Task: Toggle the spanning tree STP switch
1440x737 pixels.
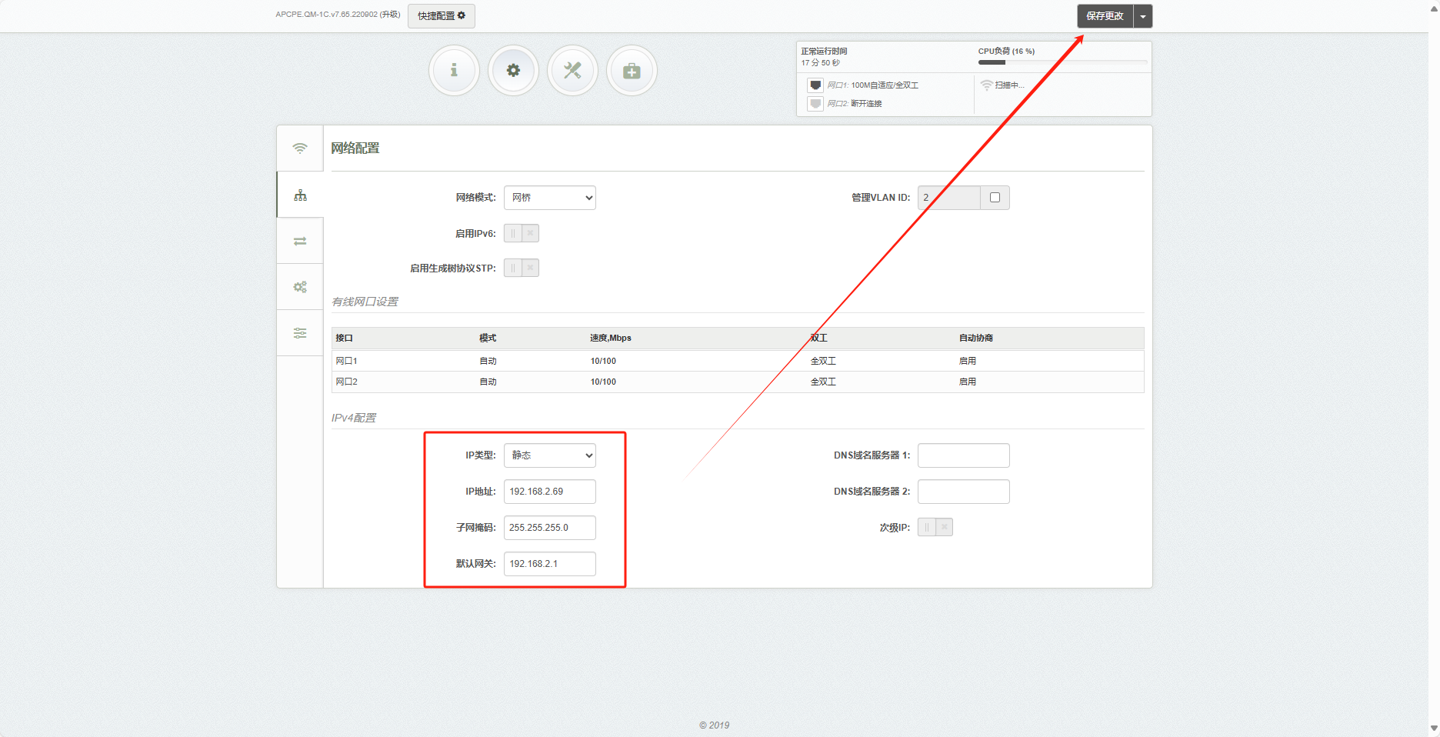Action: tap(521, 268)
